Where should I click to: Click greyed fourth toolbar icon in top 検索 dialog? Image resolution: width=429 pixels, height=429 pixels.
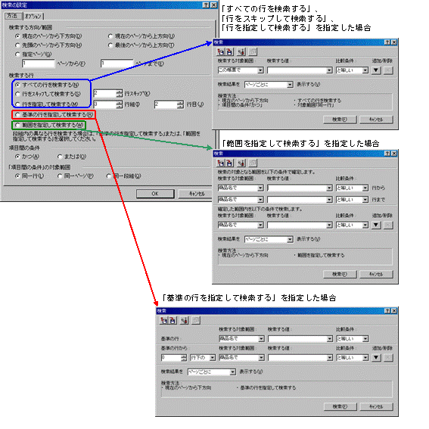coord(252,51)
